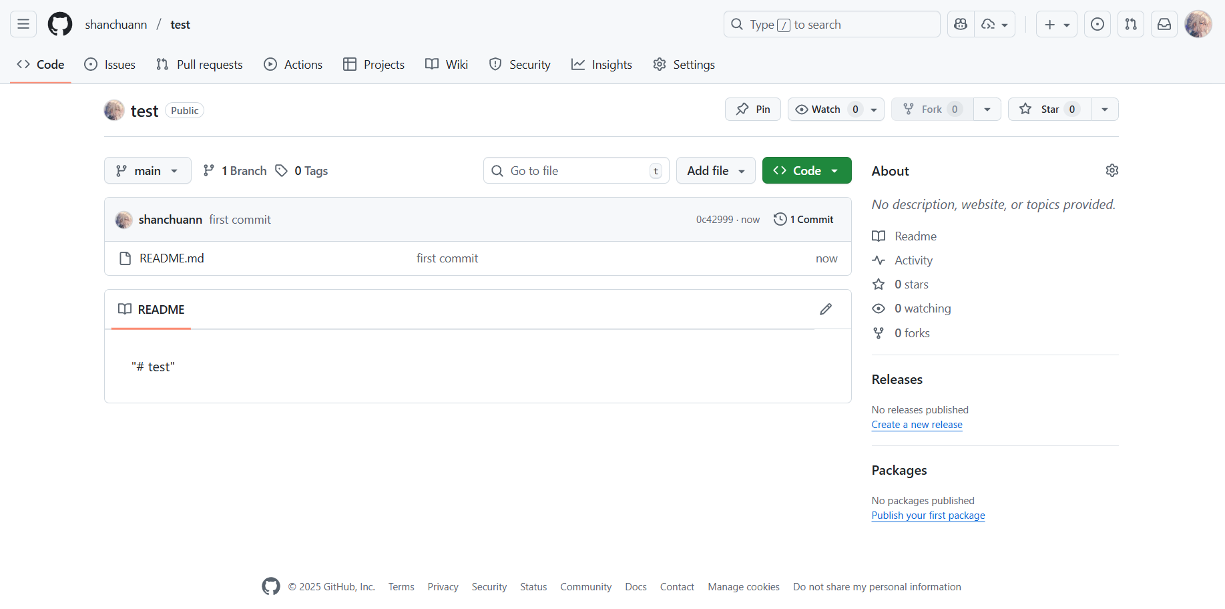
Task: Open the notifications inbox icon
Action: (x=1164, y=25)
